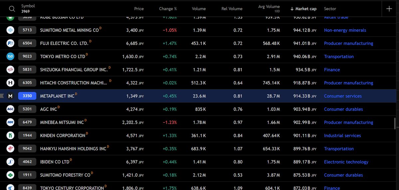Select SUMITOMO FORESTRY CO name

click(x=65, y=175)
